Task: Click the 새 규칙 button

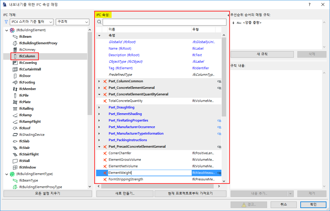Action: pos(262,54)
